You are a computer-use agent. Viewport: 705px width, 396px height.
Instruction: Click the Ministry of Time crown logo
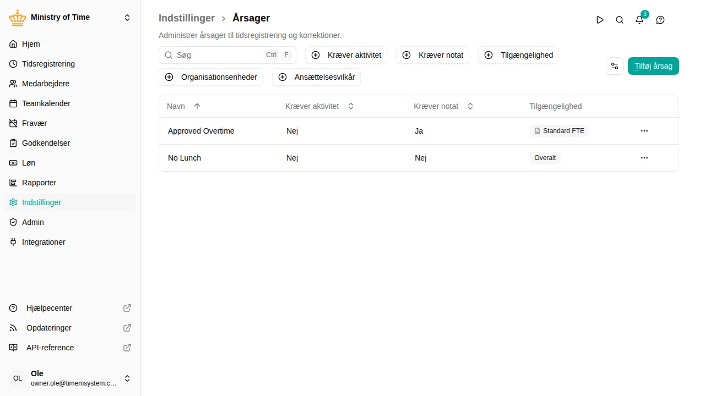tap(18, 18)
